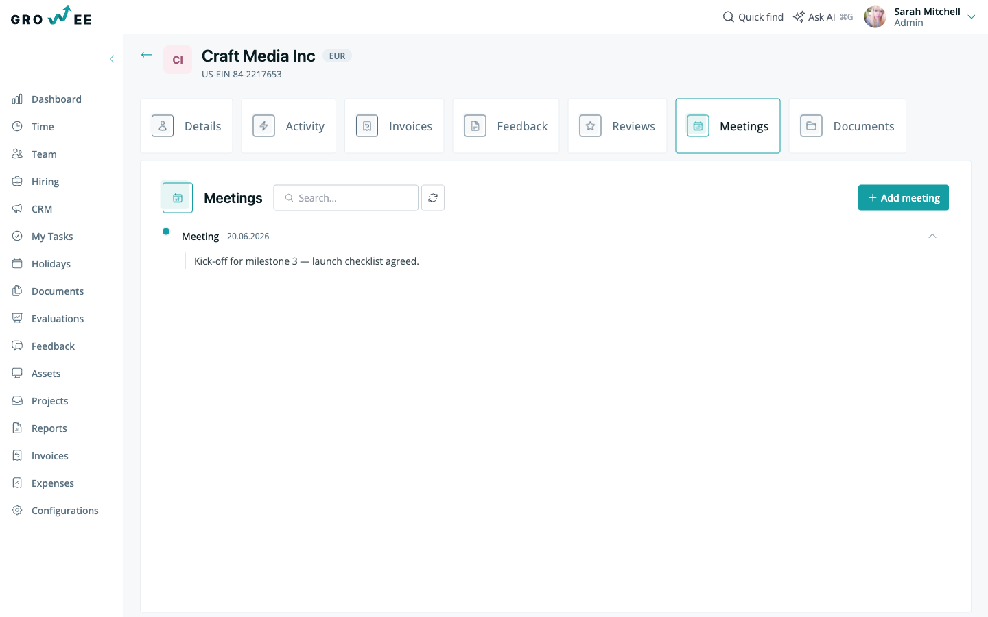Click the Holidays calendar icon
This screenshot has width=988, height=617.
point(17,263)
